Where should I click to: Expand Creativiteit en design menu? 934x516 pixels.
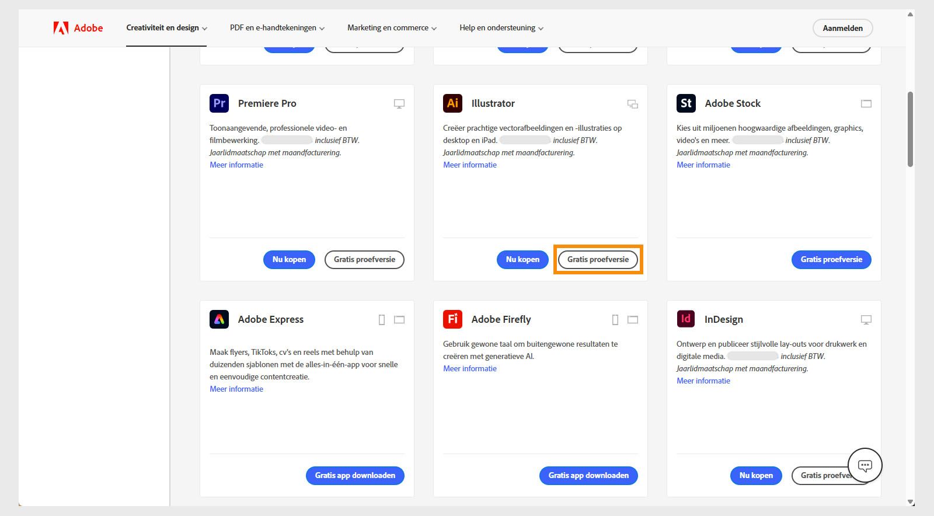pyautogui.click(x=167, y=28)
